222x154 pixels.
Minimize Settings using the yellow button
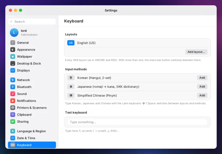(16, 10)
